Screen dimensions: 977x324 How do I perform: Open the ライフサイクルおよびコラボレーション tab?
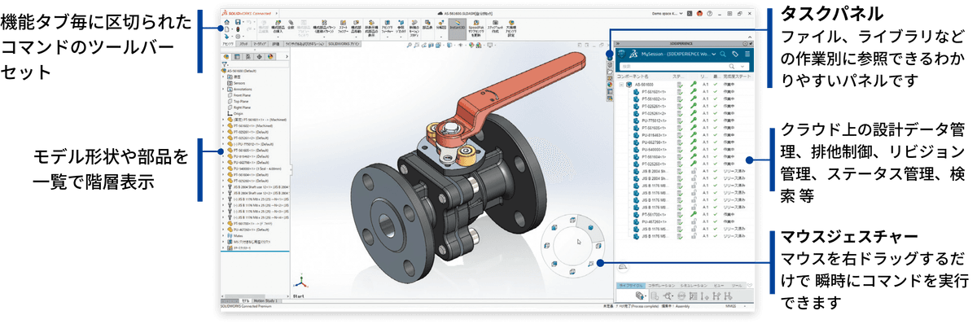[x=304, y=44]
